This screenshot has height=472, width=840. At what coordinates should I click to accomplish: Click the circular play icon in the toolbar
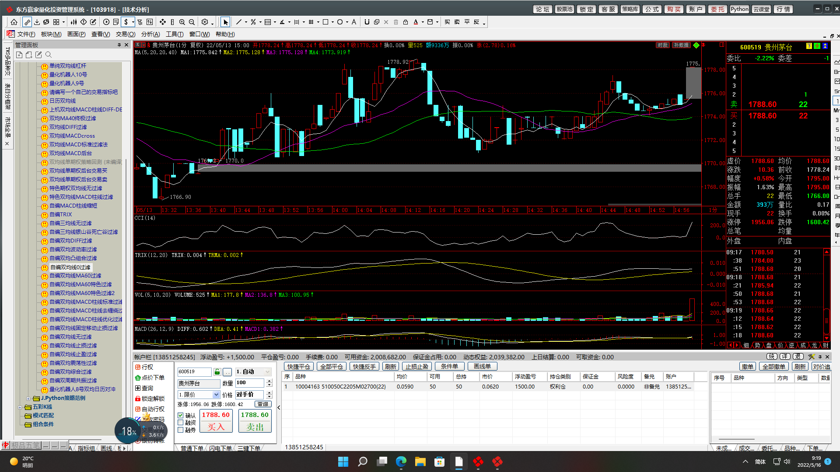[106, 22]
